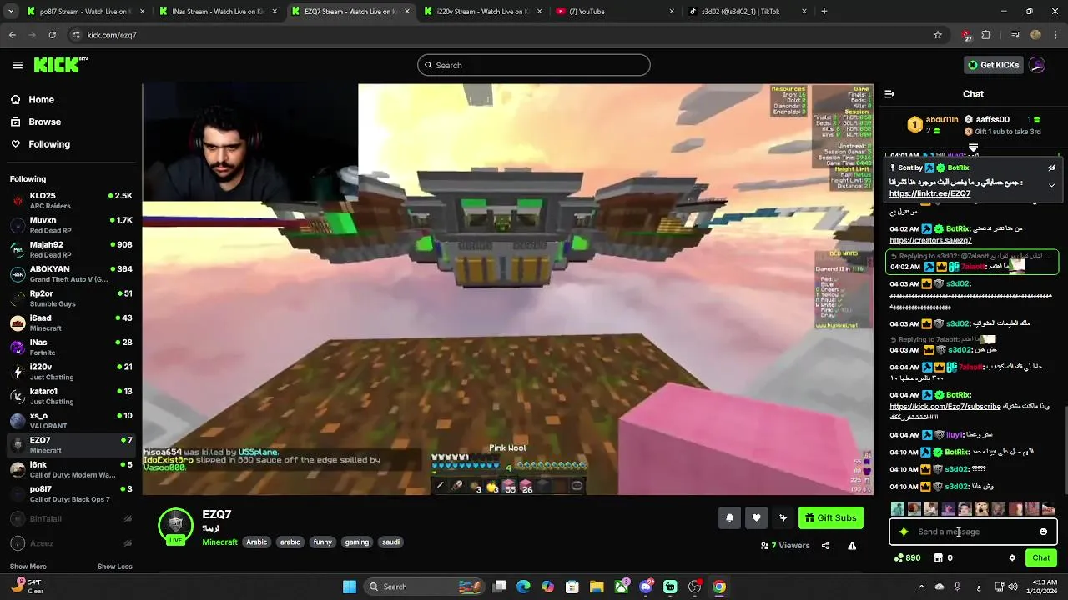Select the funny tag

[322, 542]
